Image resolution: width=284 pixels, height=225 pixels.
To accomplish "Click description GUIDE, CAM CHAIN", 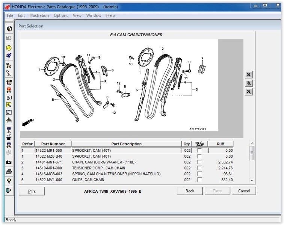I will [x=88, y=180].
